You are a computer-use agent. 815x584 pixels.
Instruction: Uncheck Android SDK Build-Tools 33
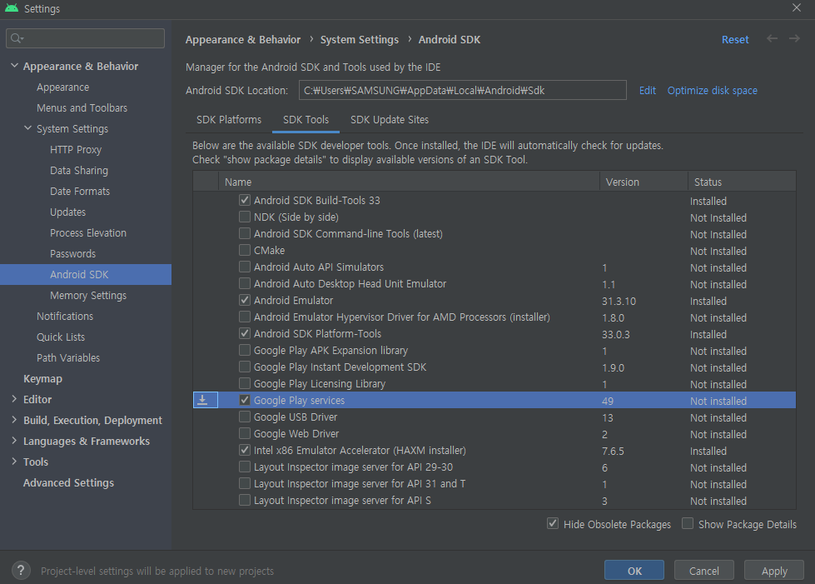tap(244, 200)
